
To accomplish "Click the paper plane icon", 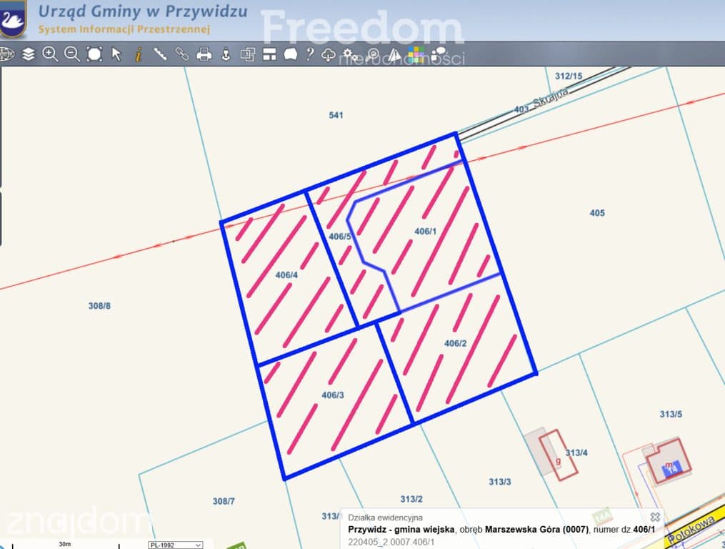I will click(x=394, y=54).
